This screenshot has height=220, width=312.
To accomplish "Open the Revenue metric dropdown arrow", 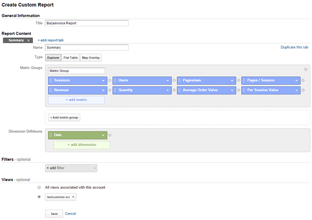I will coord(103,90).
